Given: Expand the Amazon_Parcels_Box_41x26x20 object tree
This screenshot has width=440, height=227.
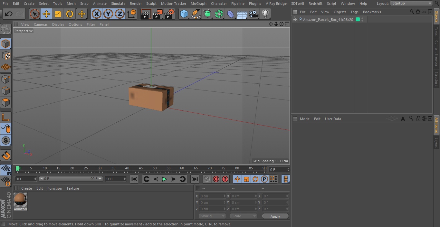Looking at the screenshot, I should (294, 20).
